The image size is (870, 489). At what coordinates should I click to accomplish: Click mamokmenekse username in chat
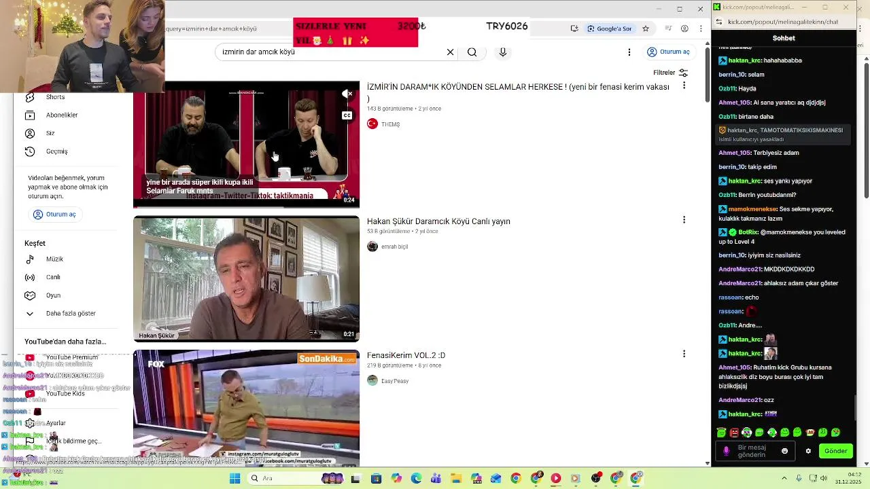pyautogui.click(x=752, y=209)
